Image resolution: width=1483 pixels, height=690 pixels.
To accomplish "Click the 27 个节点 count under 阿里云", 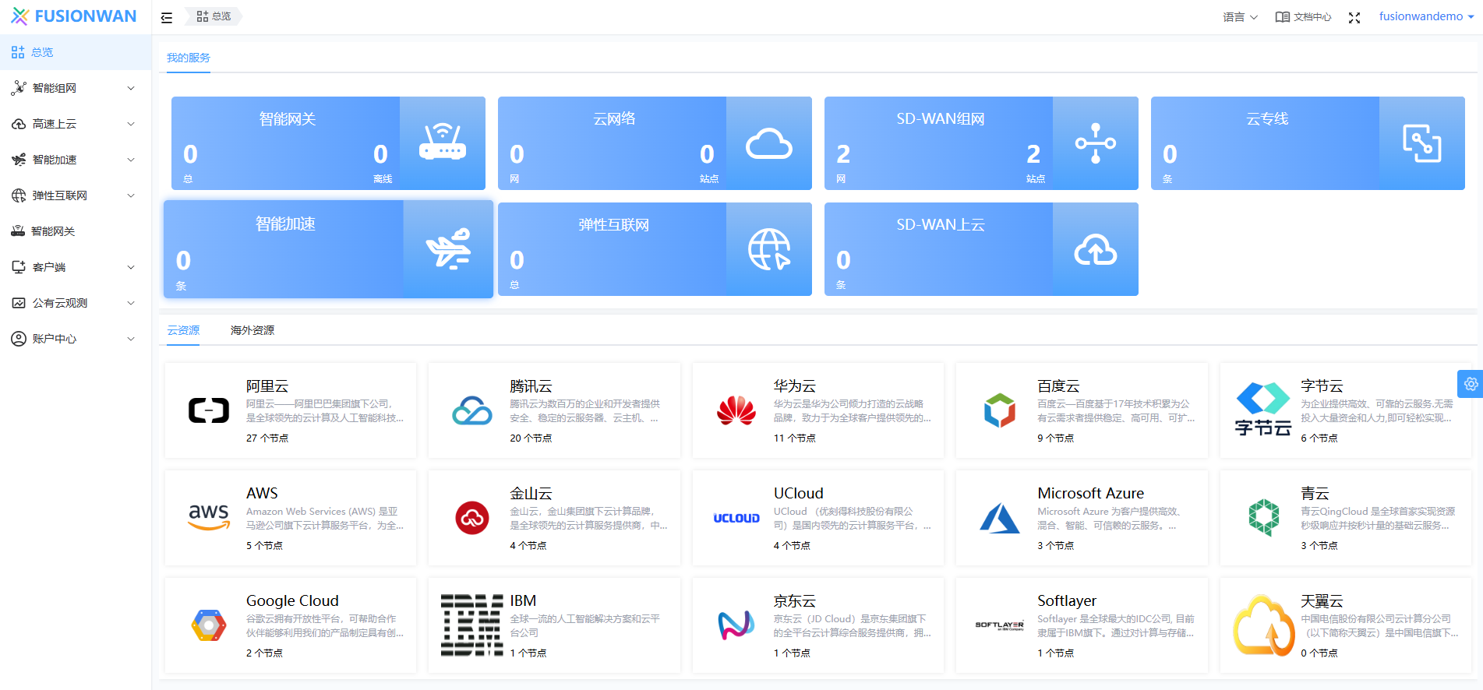I will 267,438.
